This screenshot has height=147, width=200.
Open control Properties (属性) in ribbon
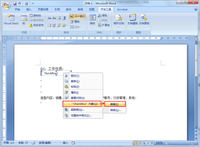[75, 22]
